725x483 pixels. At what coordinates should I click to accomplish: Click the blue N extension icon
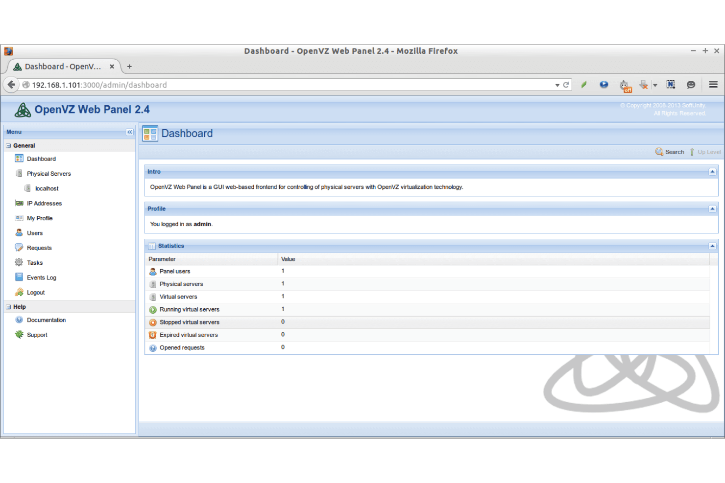[671, 85]
